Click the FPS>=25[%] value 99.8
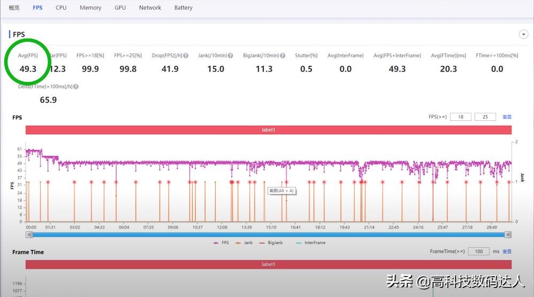The height and width of the screenshot is (297, 534). (128, 69)
